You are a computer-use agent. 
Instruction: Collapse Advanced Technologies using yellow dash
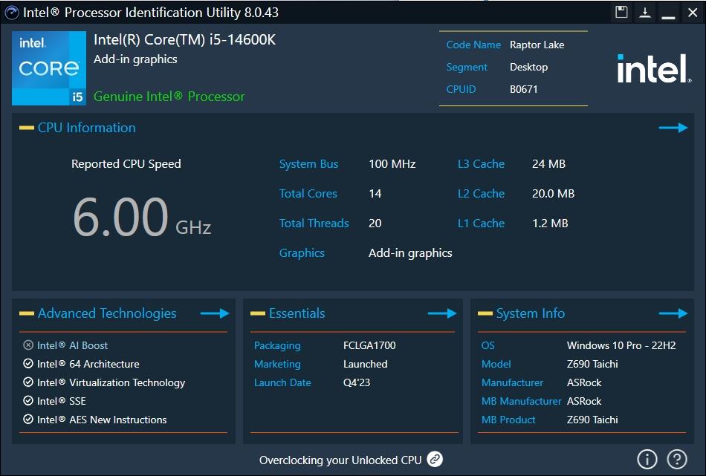tap(27, 313)
